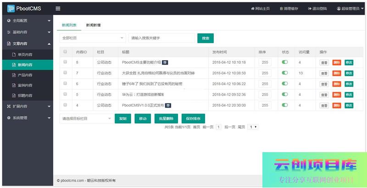Click the 文章内容 document icon

pos(9,44)
